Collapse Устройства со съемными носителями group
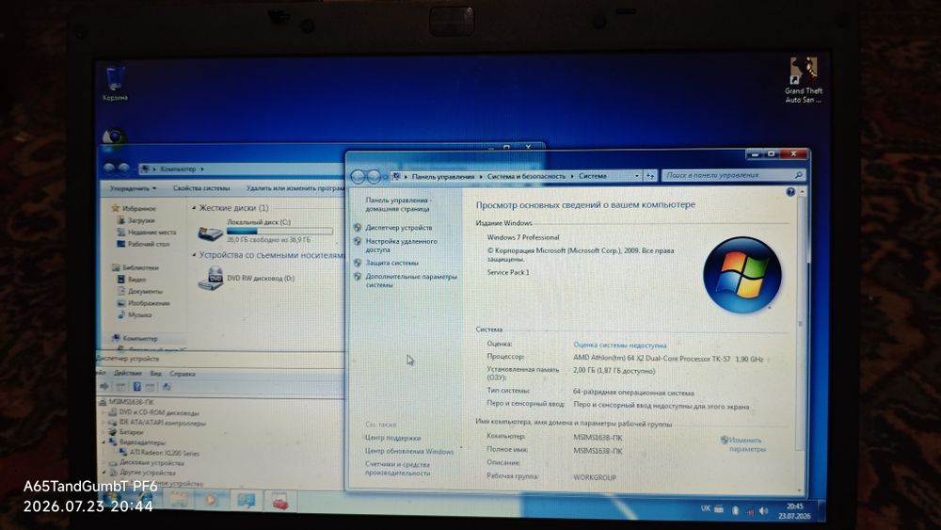 pos(194,255)
